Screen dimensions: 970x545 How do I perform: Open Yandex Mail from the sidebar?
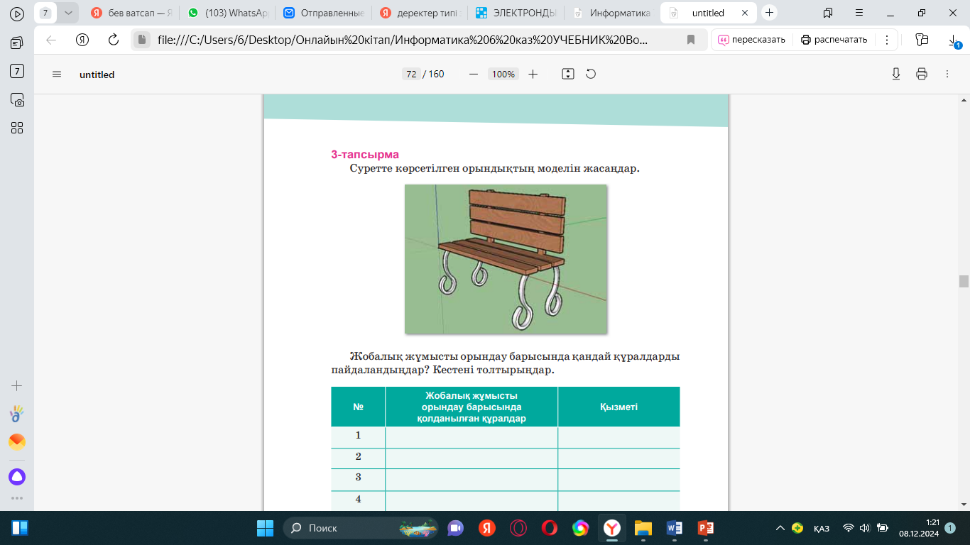point(17,442)
